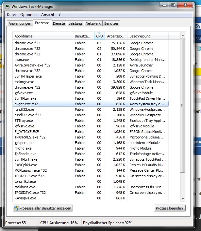Click the CPU-Auslastung: 16% status entry
The height and width of the screenshot is (231, 201).
point(59,223)
